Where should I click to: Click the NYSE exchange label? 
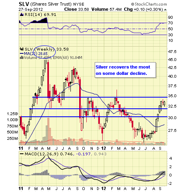pyautogui.click(x=79, y=4)
